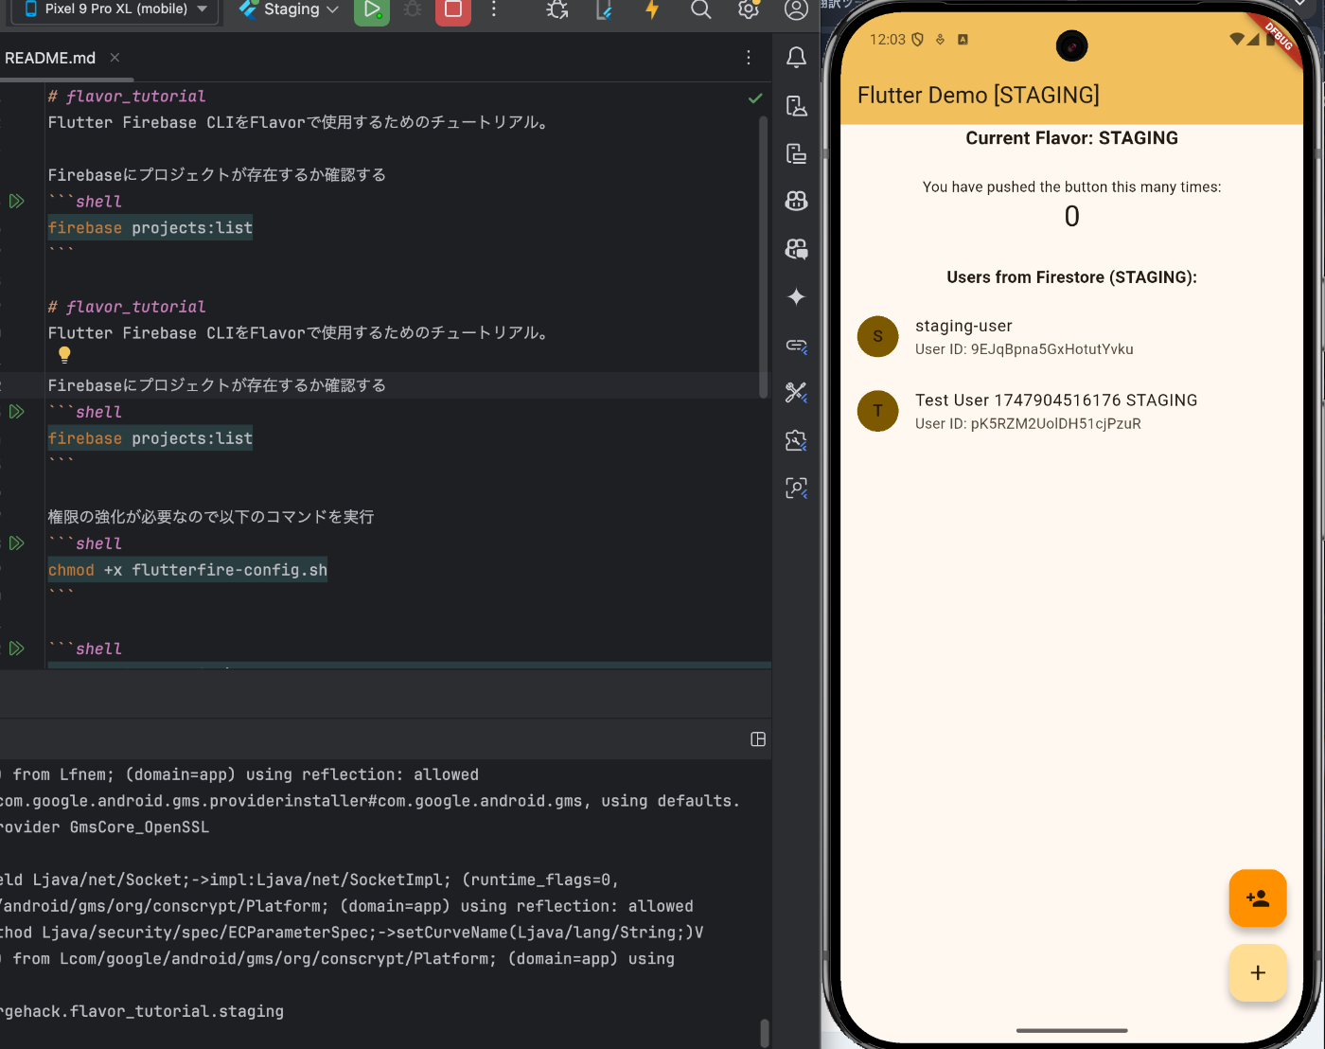Run first 'firebase projects:list' gutter arrow
Screen dimensions: 1325x1049
coord(17,201)
